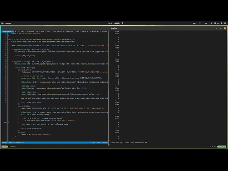Click the red circular tray icon
228x171 pixels.
tap(200, 23)
